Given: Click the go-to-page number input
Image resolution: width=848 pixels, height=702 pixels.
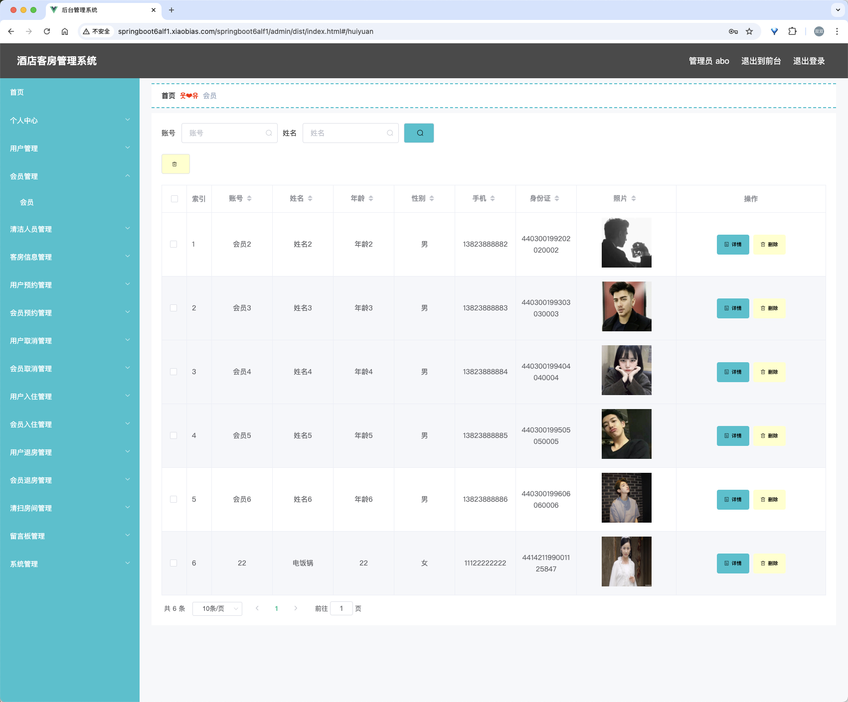Looking at the screenshot, I should point(341,608).
